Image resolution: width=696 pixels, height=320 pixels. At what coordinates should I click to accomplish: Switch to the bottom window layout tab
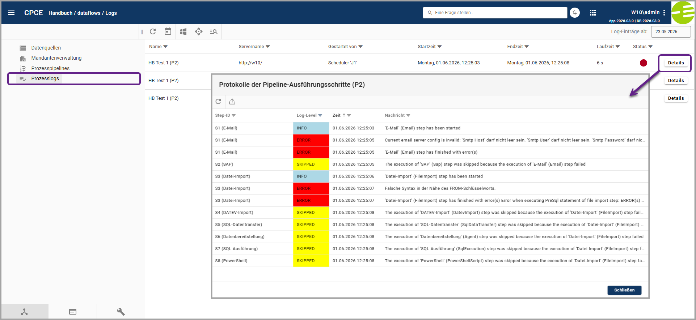73,312
